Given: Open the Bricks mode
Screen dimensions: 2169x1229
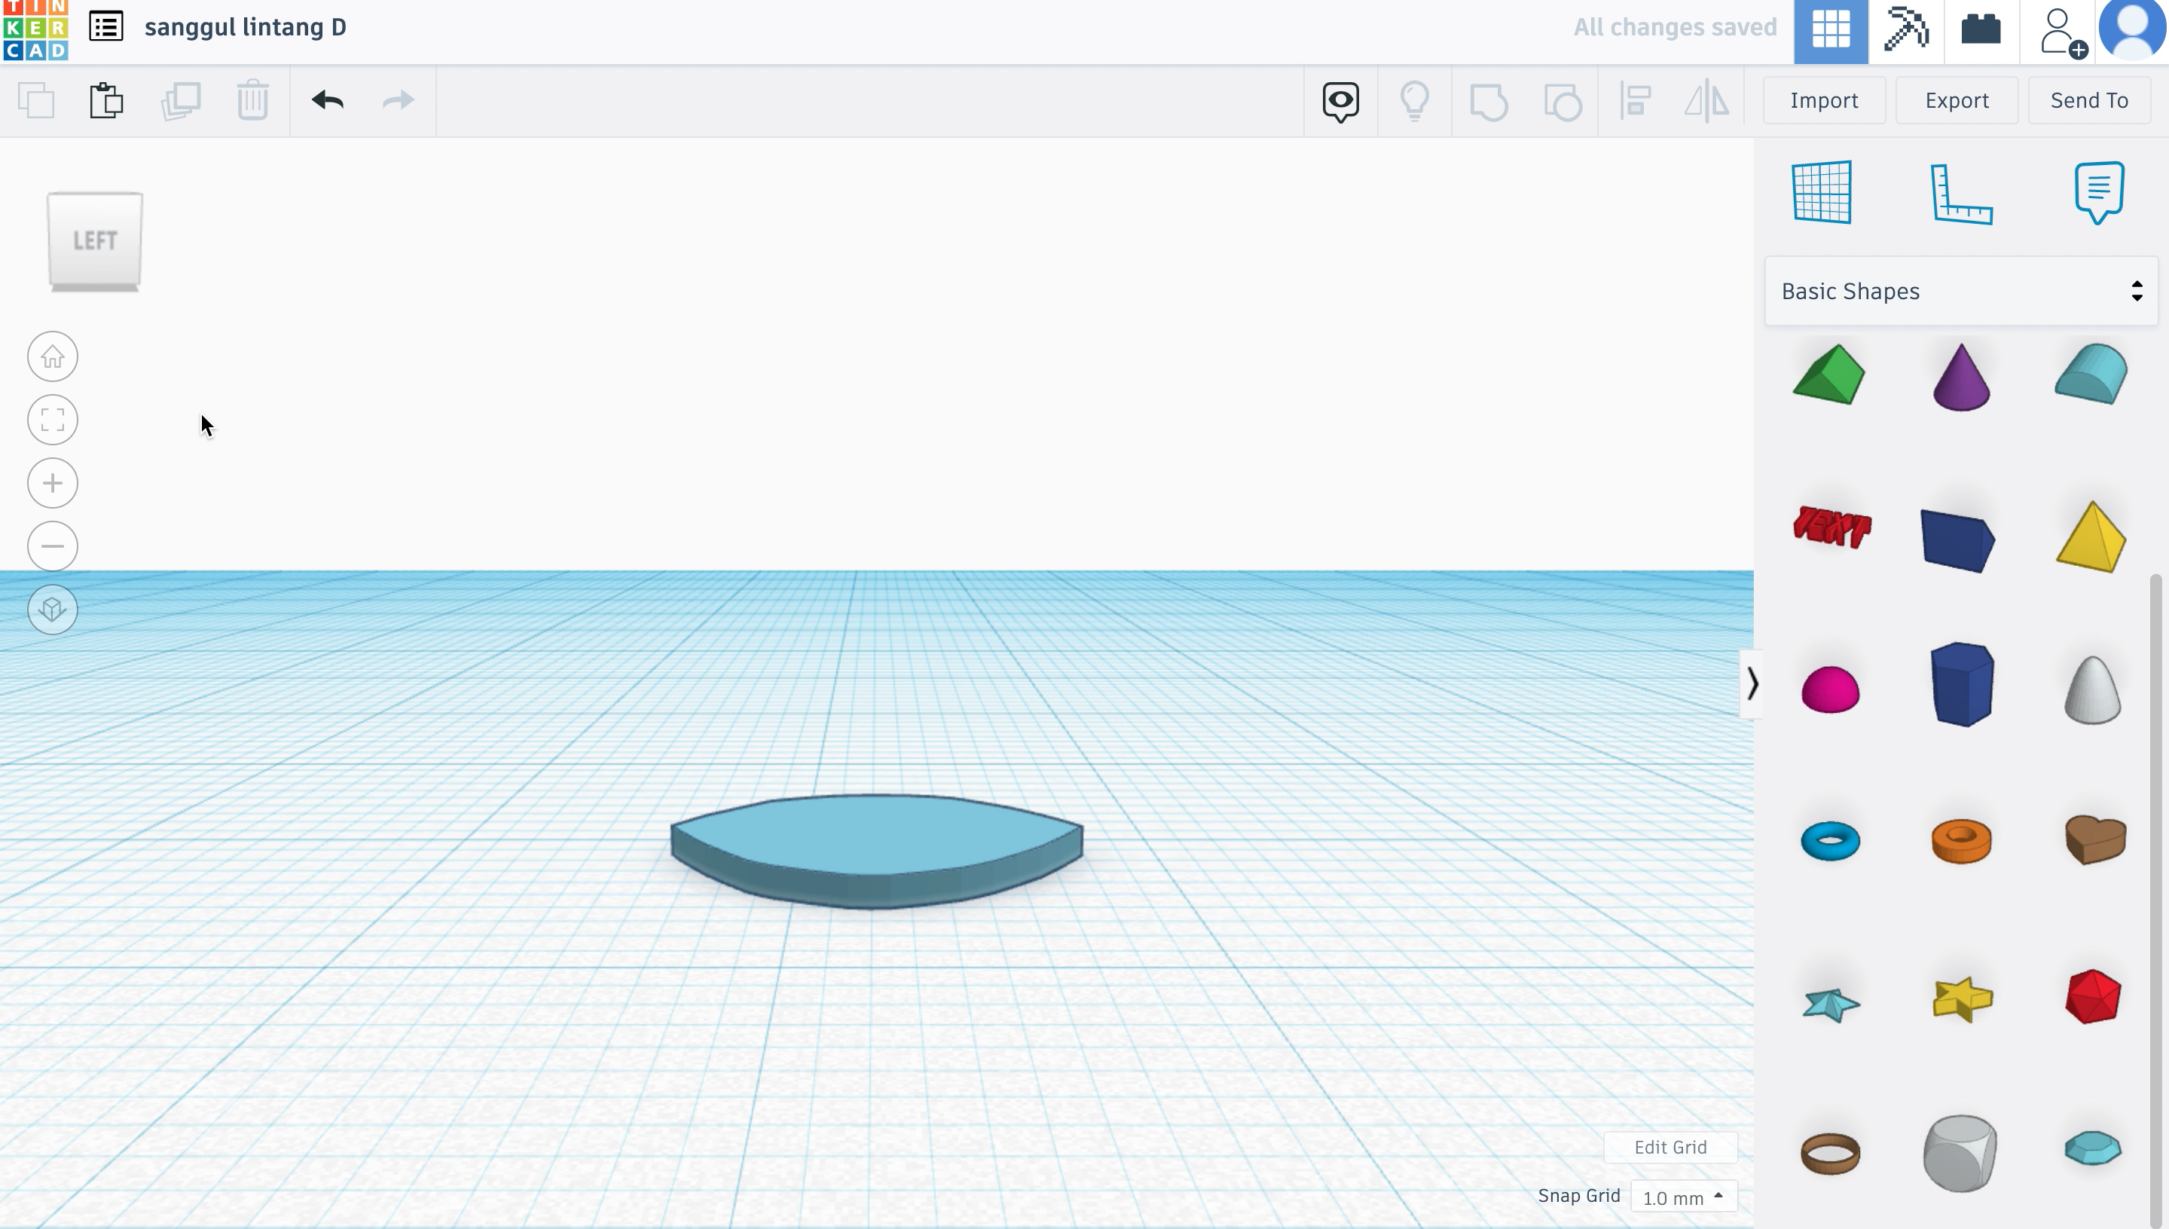Looking at the screenshot, I should point(1981,31).
